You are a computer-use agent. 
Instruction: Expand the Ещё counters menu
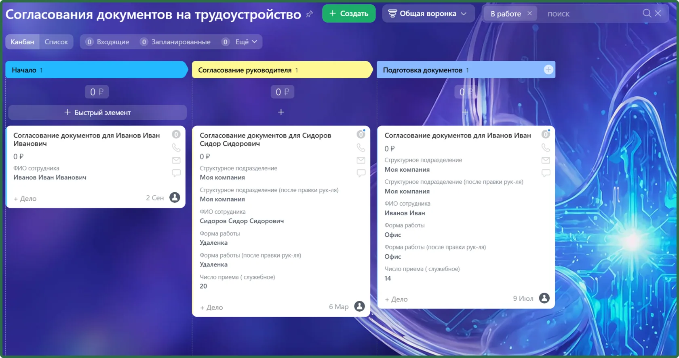click(x=241, y=42)
